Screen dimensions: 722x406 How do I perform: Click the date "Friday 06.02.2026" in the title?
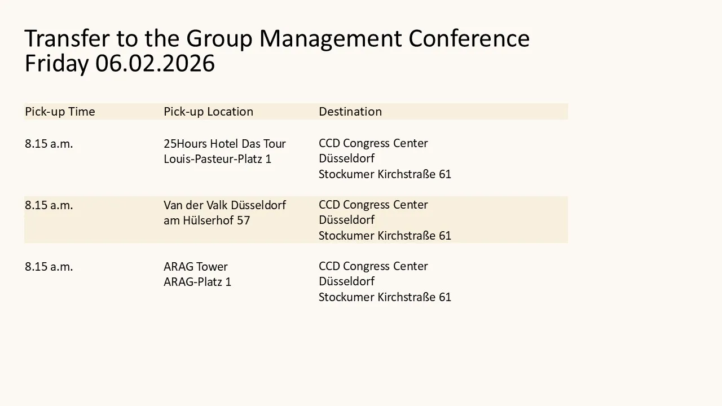coord(120,63)
